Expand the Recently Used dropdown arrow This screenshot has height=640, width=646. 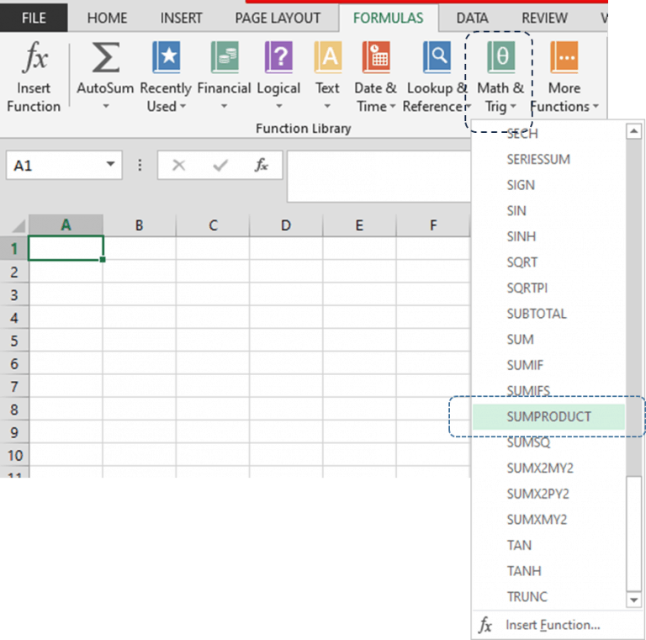coord(183,106)
